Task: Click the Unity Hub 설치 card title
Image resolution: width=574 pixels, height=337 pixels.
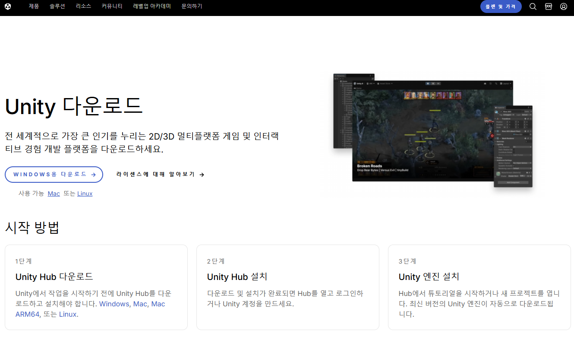Action: (237, 277)
